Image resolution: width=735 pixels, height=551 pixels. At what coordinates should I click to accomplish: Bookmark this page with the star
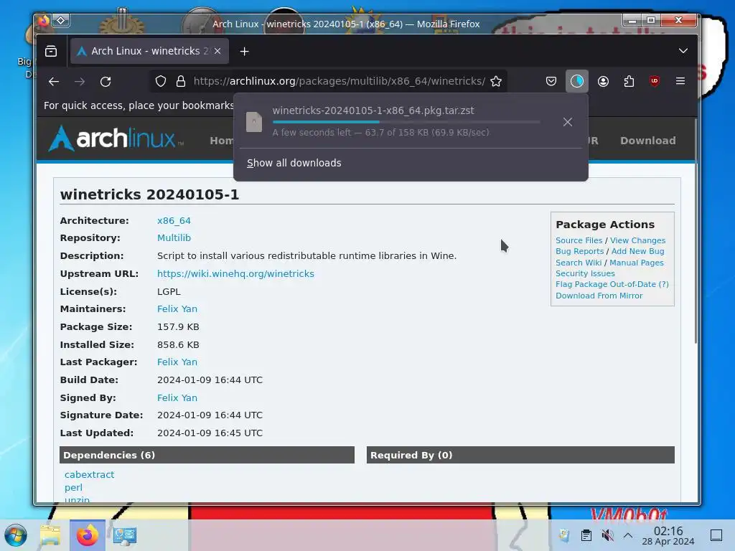pos(496,82)
